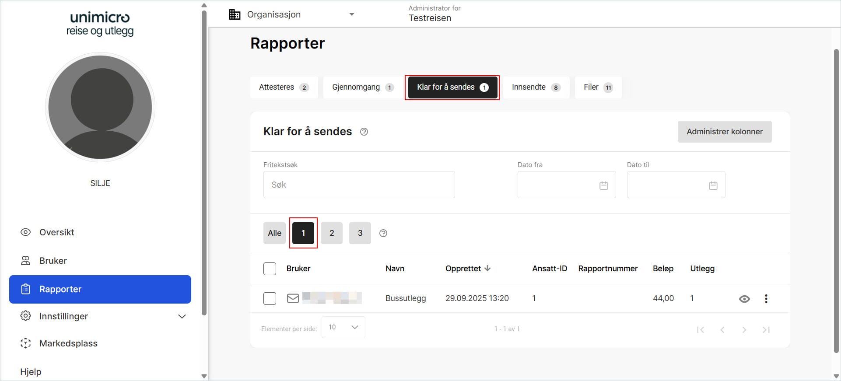841x381 pixels.
Task: Click the help icon beside Klar for å sendes heading
Action: 364,132
